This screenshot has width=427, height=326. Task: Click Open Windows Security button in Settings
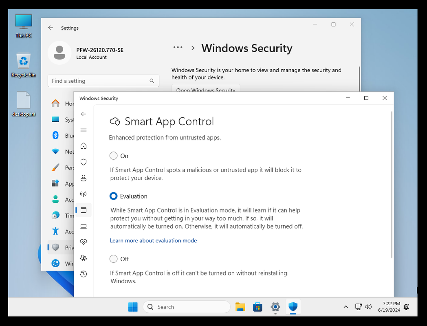(206, 88)
